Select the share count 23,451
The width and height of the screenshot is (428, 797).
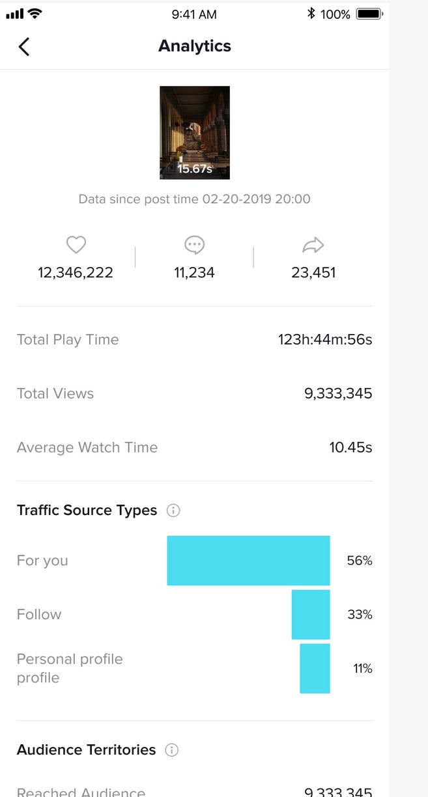tap(313, 272)
